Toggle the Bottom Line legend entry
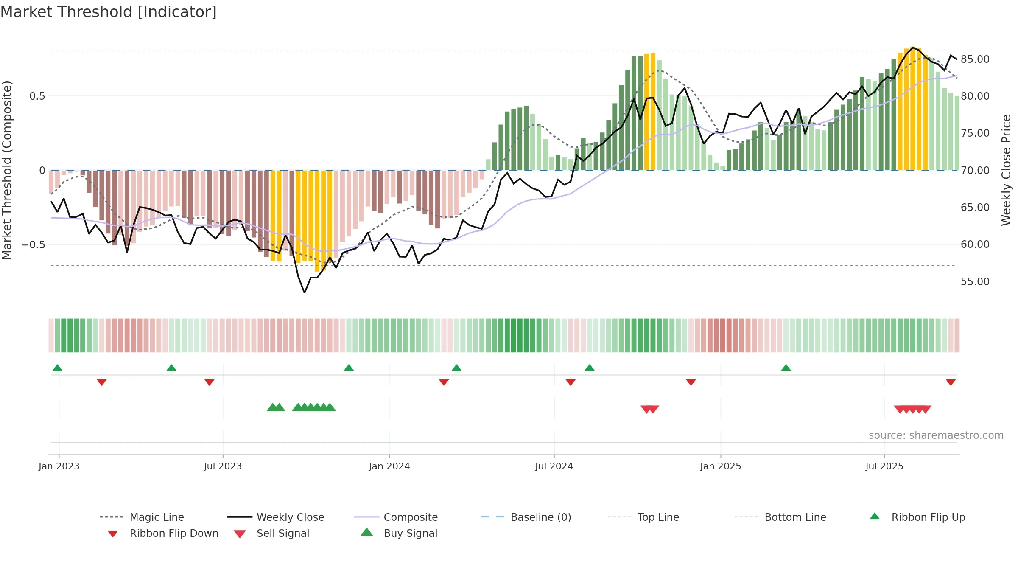The width and height of the screenshot is (1018, 573). (780, 517)
